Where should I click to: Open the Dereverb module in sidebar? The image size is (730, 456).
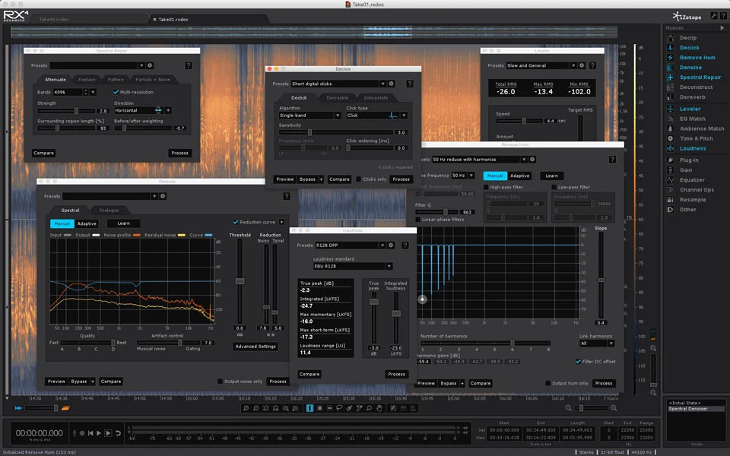(x=692, y=97)
